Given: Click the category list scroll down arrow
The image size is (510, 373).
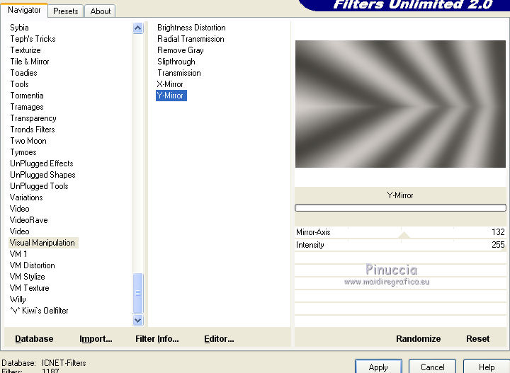Looking at the screenshot, I should 138,321.
